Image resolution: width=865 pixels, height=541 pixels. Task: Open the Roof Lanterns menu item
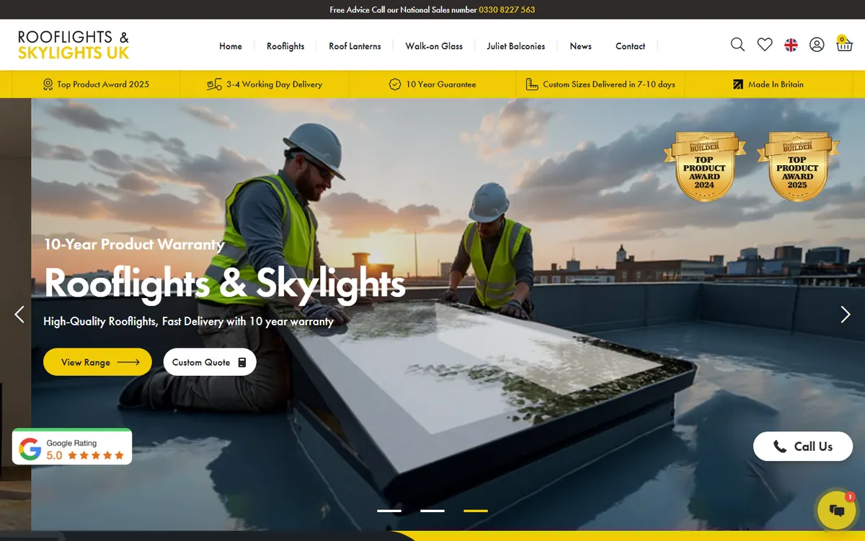(355, 46)
